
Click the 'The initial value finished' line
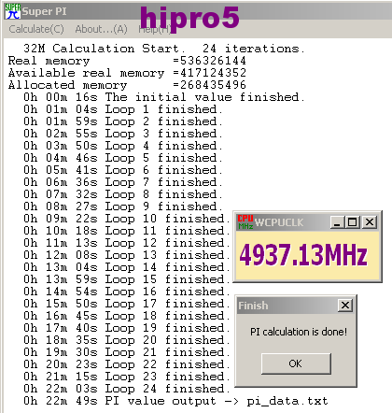pos(164,97)
